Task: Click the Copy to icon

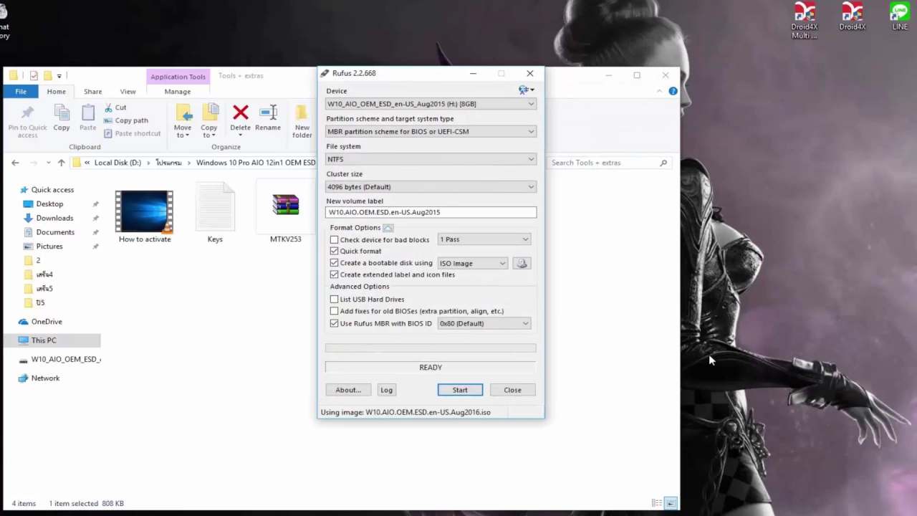Action: point(209,113)
